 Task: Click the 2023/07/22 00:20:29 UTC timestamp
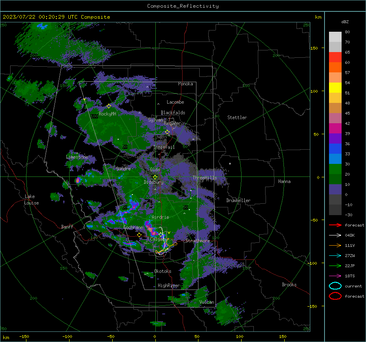[x=57, y=17]
